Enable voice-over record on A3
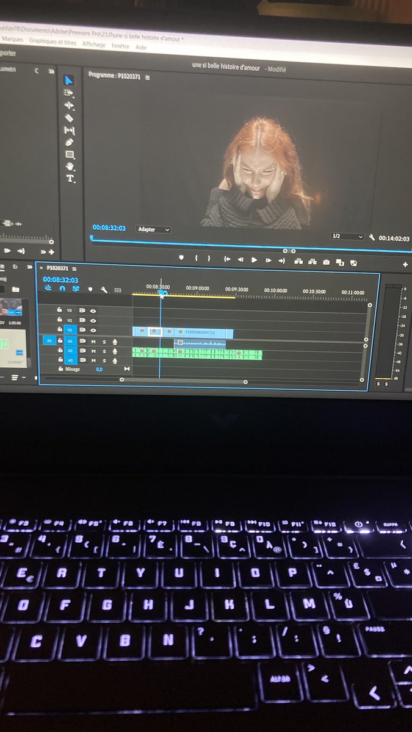The width and height of the screenshot is (412, 732). coord(115,361)
